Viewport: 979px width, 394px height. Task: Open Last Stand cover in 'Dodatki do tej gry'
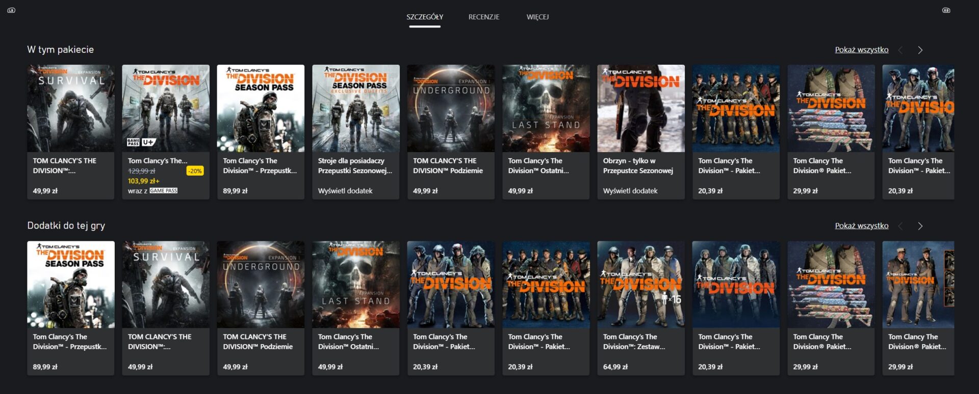coord(356,285)
